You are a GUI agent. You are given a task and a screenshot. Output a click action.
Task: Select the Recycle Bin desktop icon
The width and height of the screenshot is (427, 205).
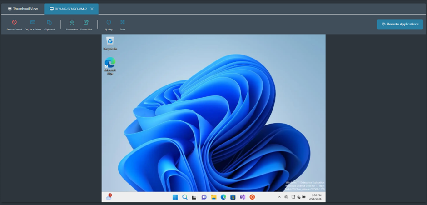[x=110, y=44]
